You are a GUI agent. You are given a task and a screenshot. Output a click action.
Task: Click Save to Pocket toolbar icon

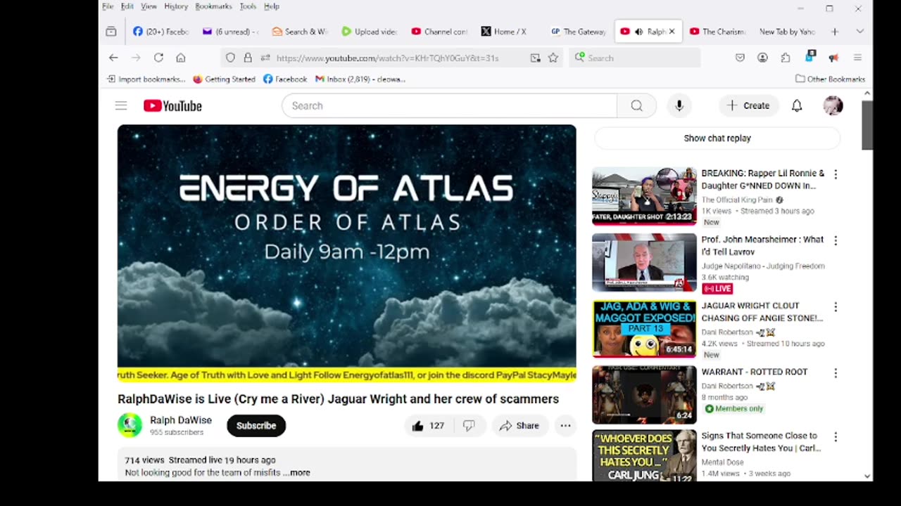click(x=740, y=58)
